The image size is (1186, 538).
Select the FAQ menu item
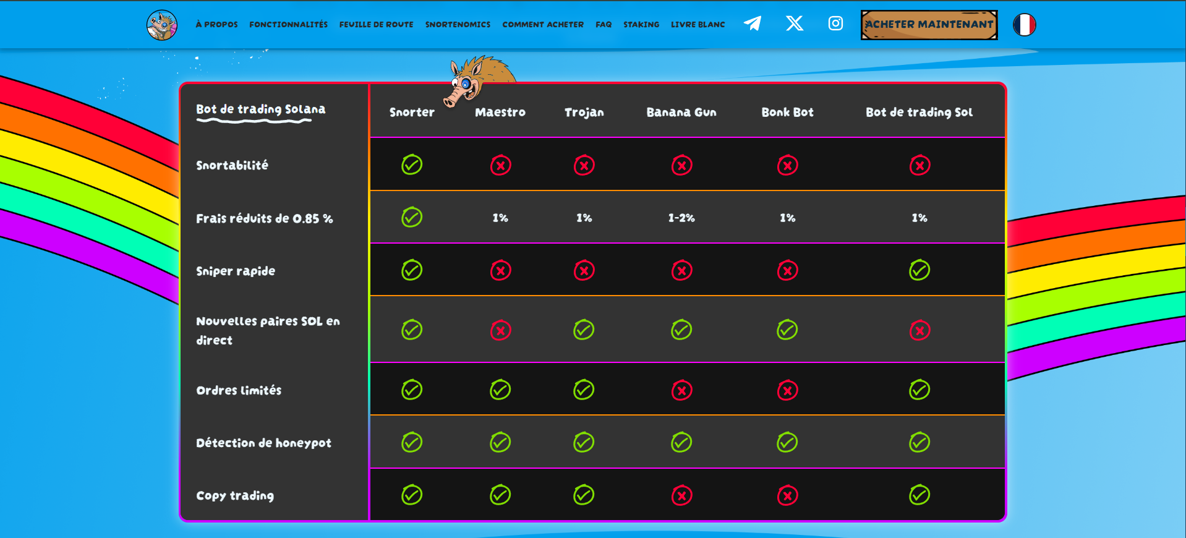click(604, 25)
